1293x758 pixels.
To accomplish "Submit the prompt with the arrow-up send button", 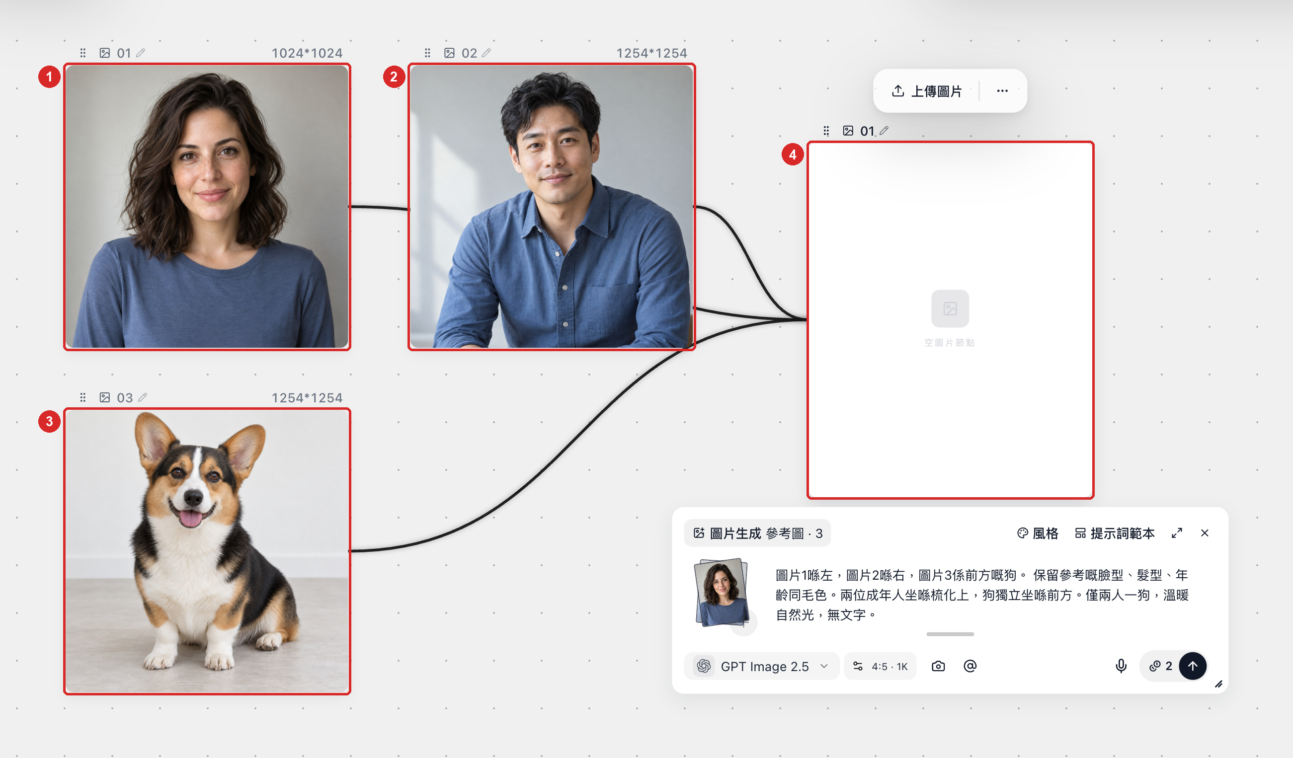I will pos(1193,666).
